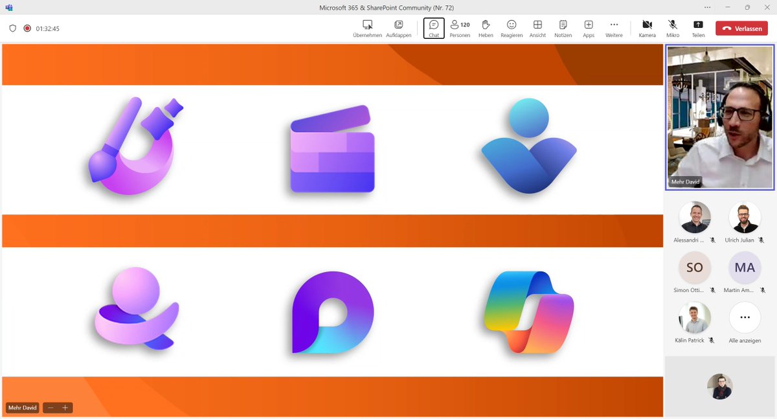Viewport: 777px width, 419px height.
Task: Click the purple person-with-ribbon logo
Action: pos(136,308)
